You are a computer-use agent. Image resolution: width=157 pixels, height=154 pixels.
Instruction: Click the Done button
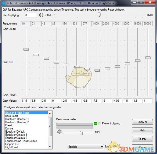coord(142,147)
